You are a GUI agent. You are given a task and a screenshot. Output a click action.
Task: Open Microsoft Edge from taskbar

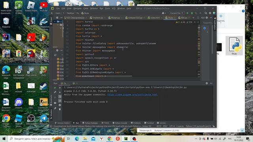click(x=77, y=138)
